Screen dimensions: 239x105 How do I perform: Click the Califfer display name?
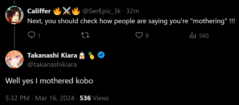point(39,11)
